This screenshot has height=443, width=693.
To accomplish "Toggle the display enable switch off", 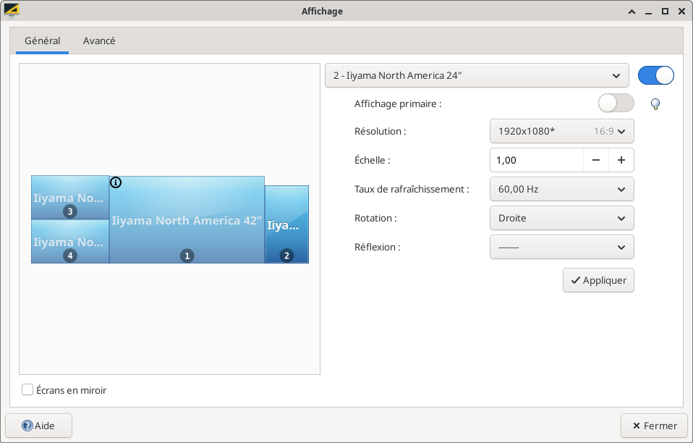I will click(655, 75).
